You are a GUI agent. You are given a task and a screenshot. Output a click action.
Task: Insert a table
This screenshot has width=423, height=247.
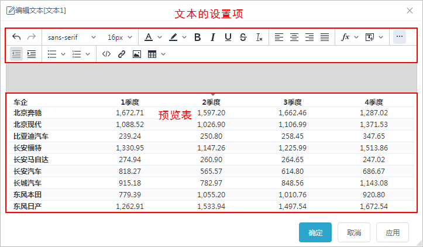pyautogui.click(x=152, y=54)
